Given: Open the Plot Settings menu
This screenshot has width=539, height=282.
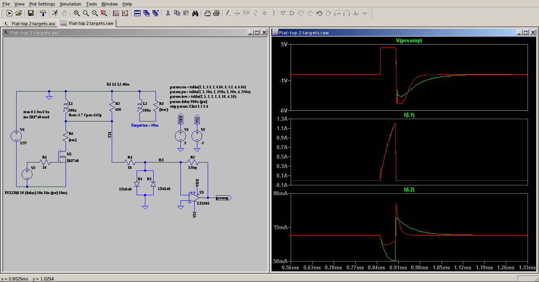Looking at the screenshot, I should point(42,4).
